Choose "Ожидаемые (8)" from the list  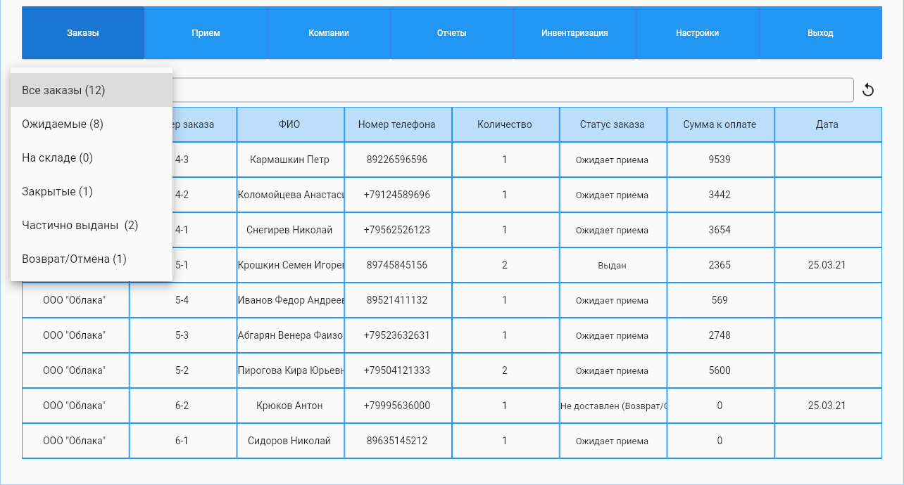[92, 124]
